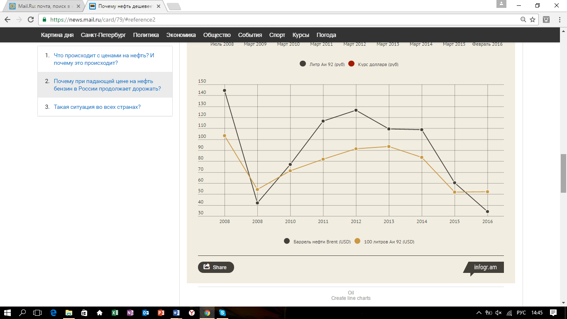Click the house icon on the taskbar

tap(100, 313)
